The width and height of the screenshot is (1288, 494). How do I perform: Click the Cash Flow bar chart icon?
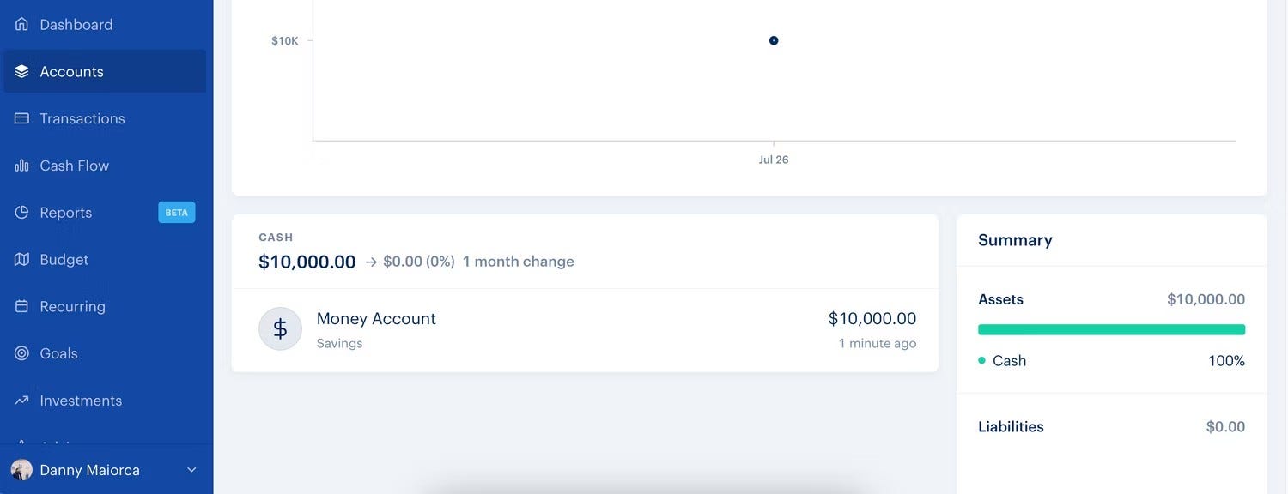click(x=21, y=166)
